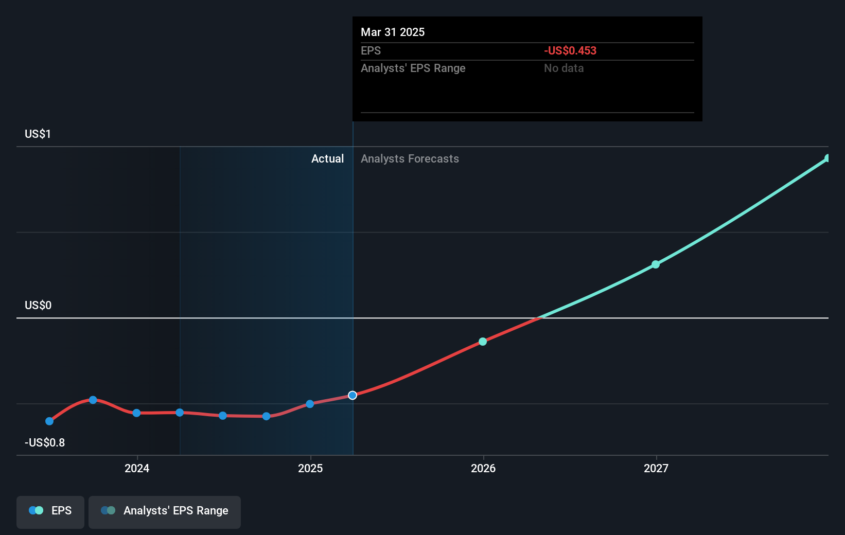Click the 2027 x-axis label
This screenshot has height=535, width=845.
(x=656, y=468)
